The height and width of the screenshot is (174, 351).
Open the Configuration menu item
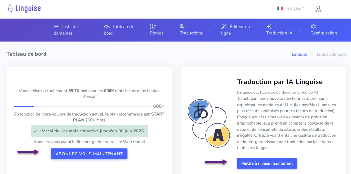point(324,30)
